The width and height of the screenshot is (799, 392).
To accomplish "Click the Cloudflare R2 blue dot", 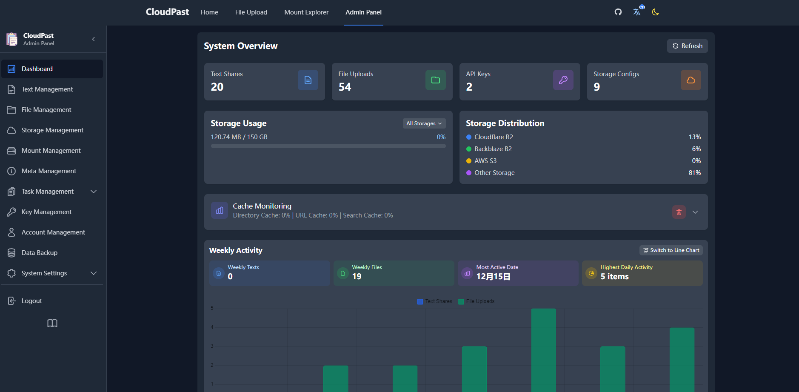I will click(x=469, y=137).
